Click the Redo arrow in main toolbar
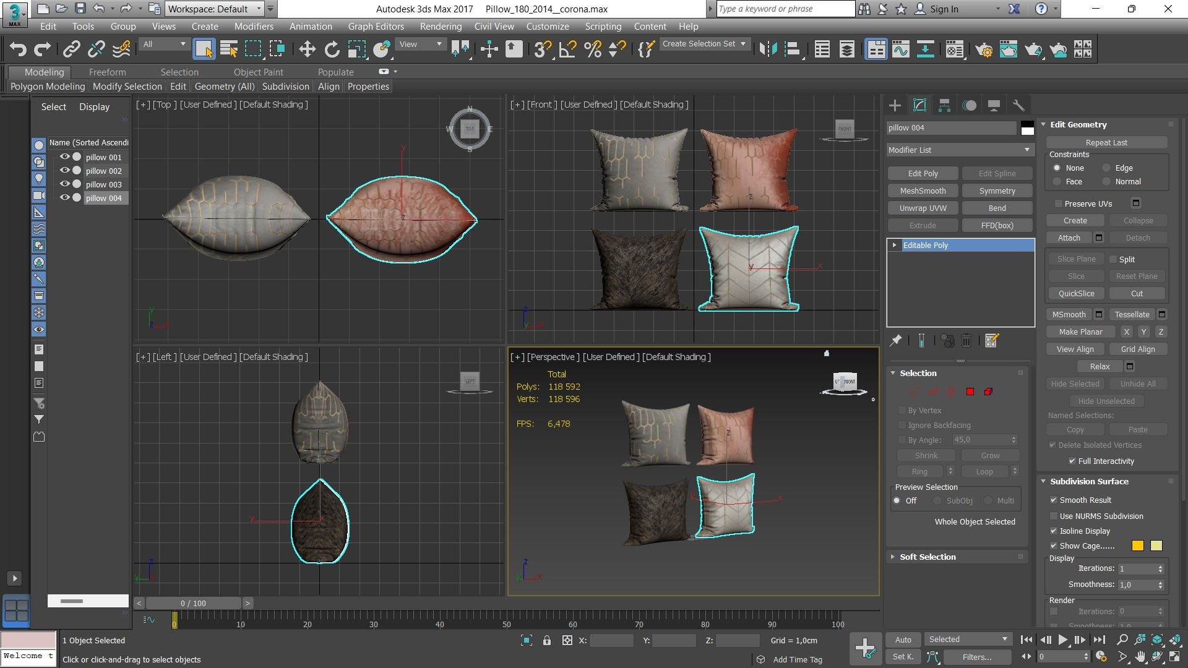Image resolution: width=1188 pixels, height=668 pixels. (x=42, y=49)
